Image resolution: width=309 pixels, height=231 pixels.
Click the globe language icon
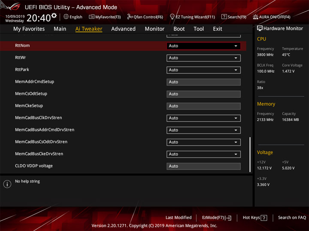coord(66,17)
